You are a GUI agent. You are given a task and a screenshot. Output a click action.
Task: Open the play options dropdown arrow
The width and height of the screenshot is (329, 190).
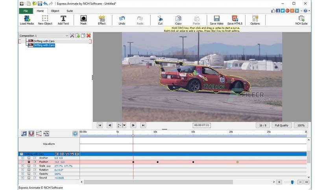pos(124,125)
